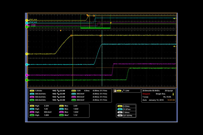Grab cursor 'b' marker on main yellow trace
Screen dimensions: 203x135
[x=100, y=35]
